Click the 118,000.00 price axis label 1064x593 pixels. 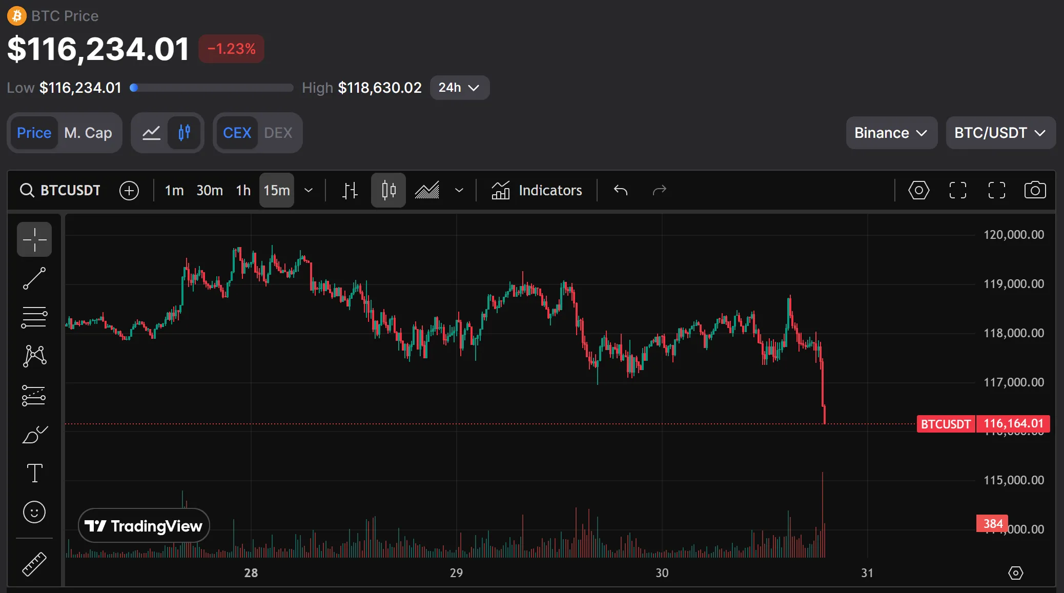click(x=1014, y=333)
